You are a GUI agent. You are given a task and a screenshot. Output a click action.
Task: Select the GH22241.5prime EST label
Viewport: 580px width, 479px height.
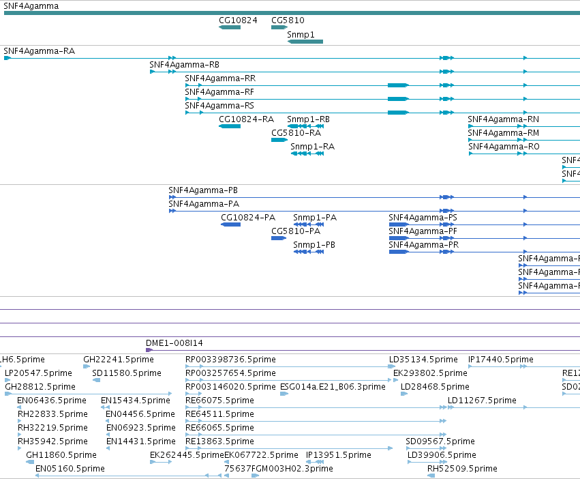point(119,360)
